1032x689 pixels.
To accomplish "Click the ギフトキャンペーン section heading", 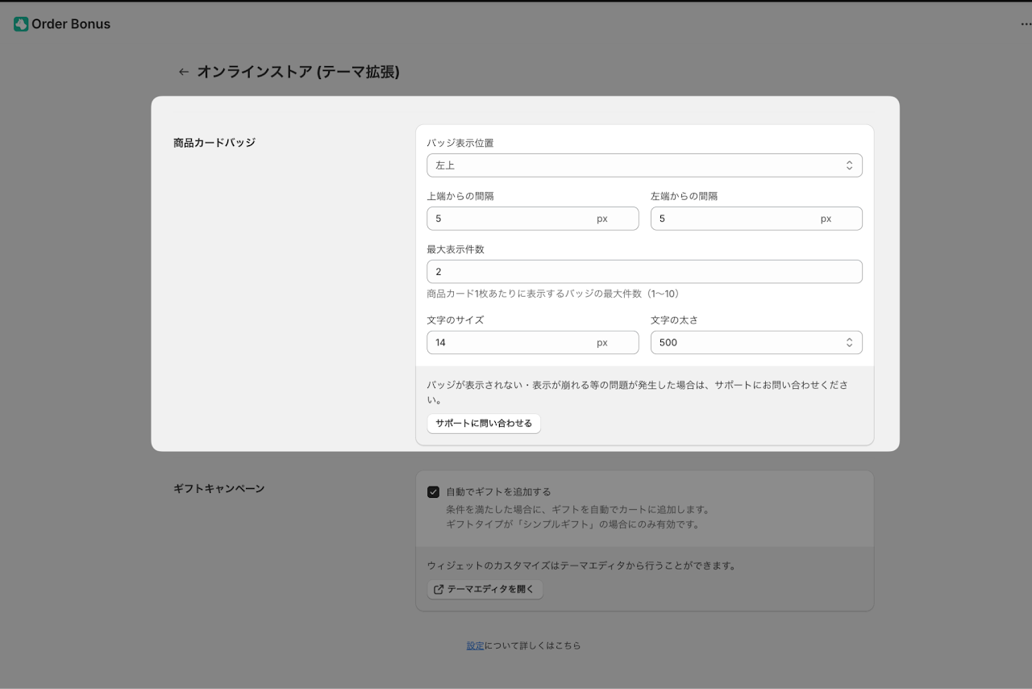I will tap(219, 489).
